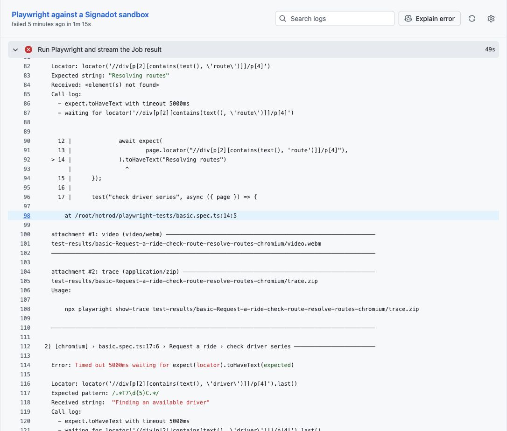
Task: Click the 'test("check driver series"' code line
Action: [x=174, y=197]
